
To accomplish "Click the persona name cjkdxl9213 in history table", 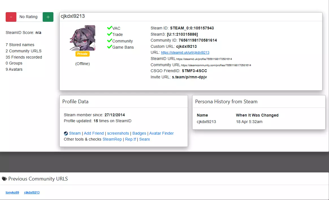I will pos(206,122).
